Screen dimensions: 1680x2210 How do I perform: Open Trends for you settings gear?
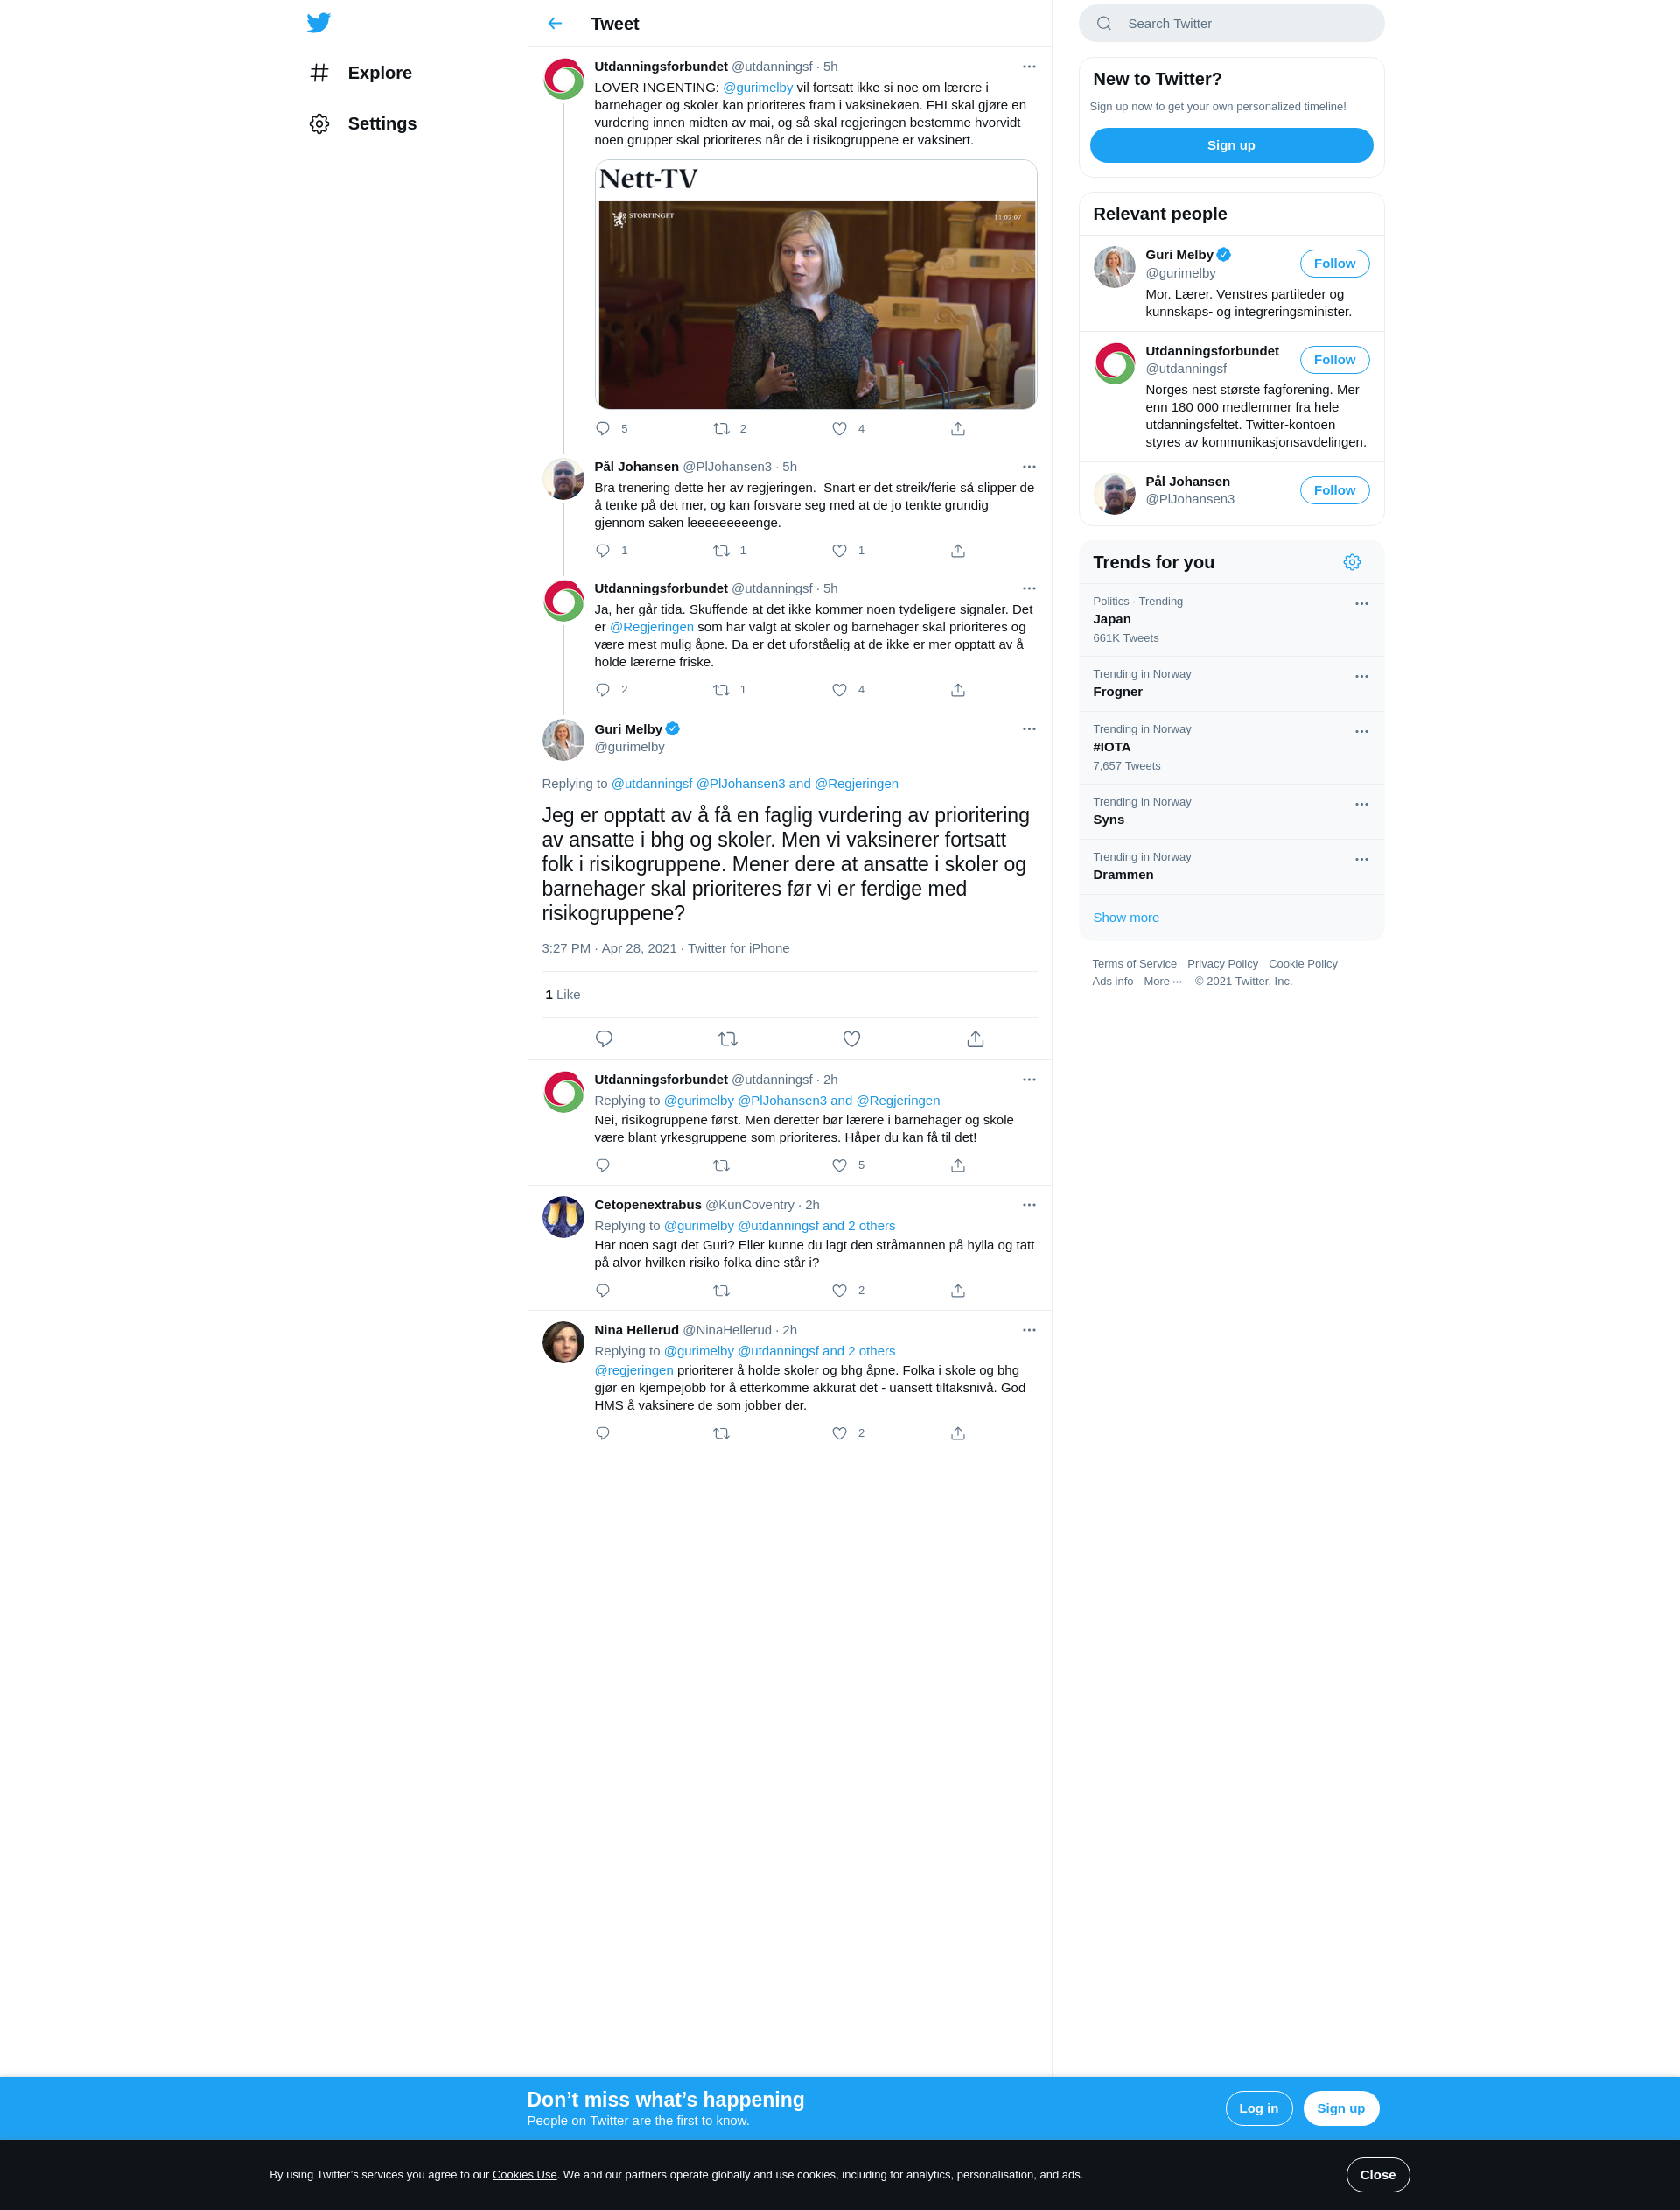point(1352,562)
